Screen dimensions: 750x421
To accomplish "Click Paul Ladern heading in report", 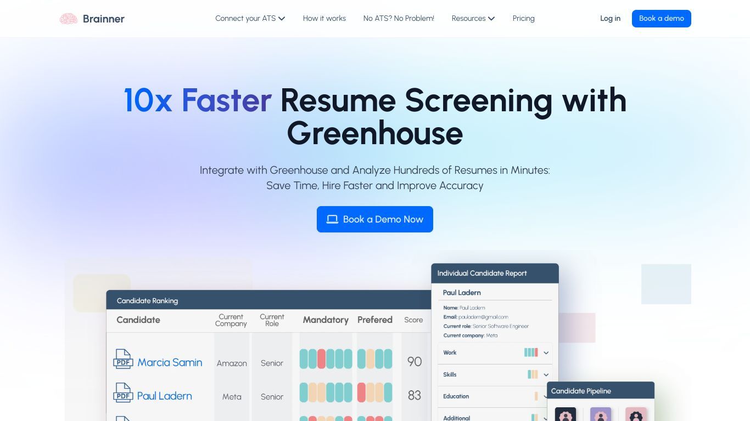I will click(462, 293).
